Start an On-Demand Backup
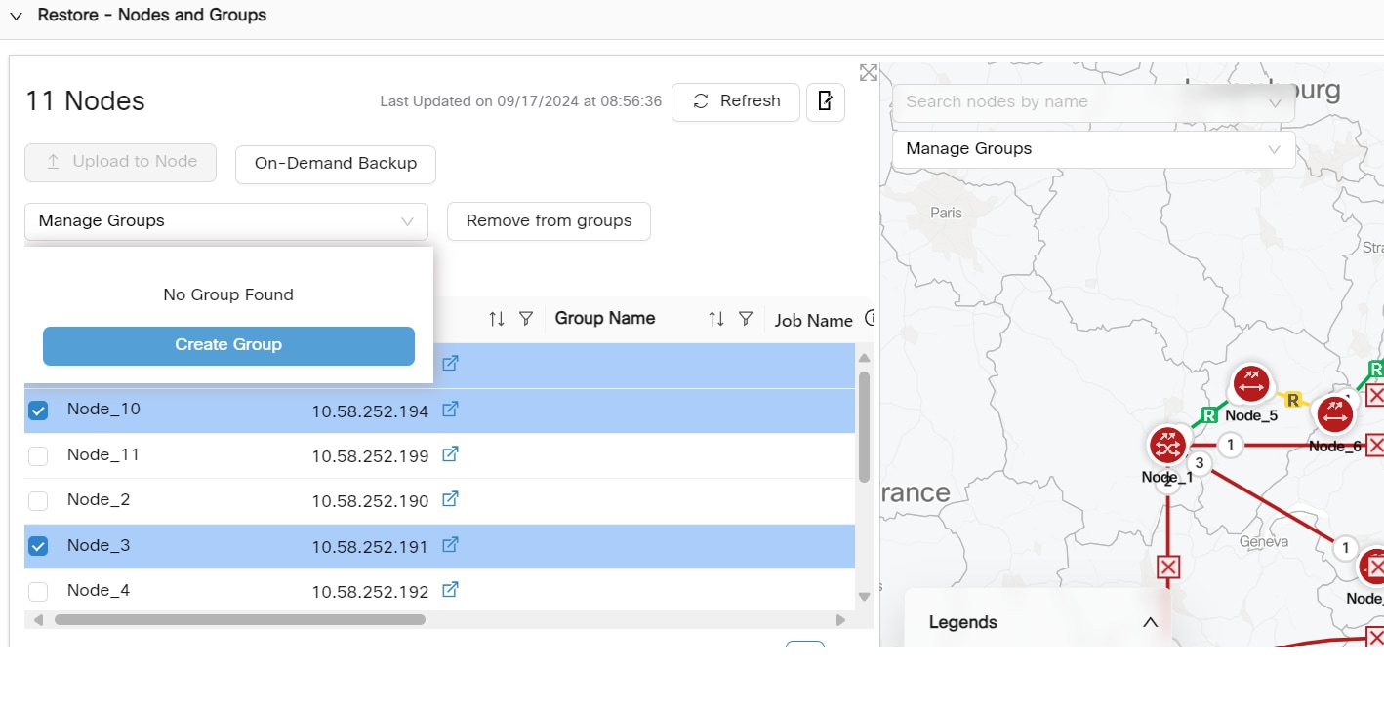Image resolution: width=1384 pixels, height=705 pixels. pyautogui.click(x=336, y=164)
